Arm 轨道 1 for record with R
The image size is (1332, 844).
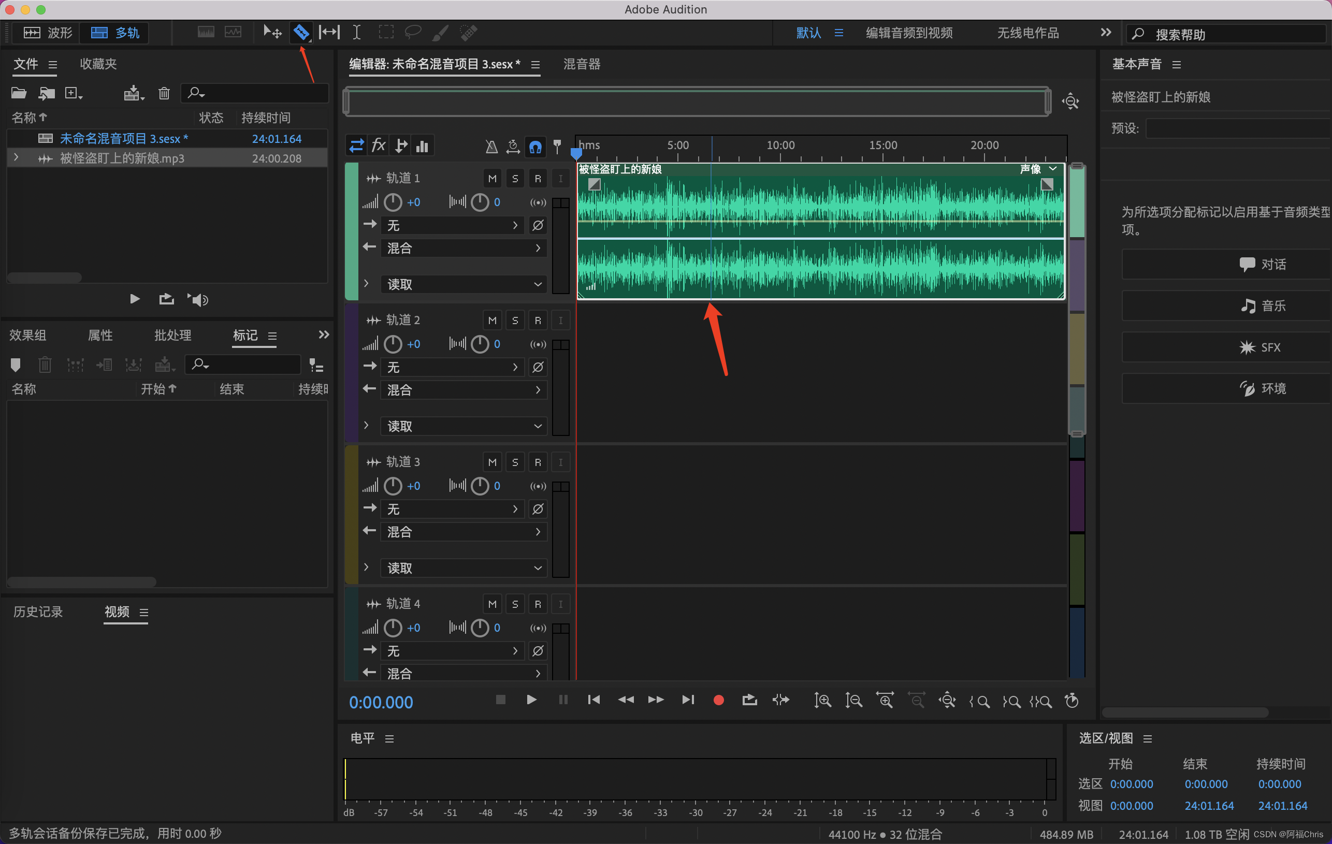[538, 178]
